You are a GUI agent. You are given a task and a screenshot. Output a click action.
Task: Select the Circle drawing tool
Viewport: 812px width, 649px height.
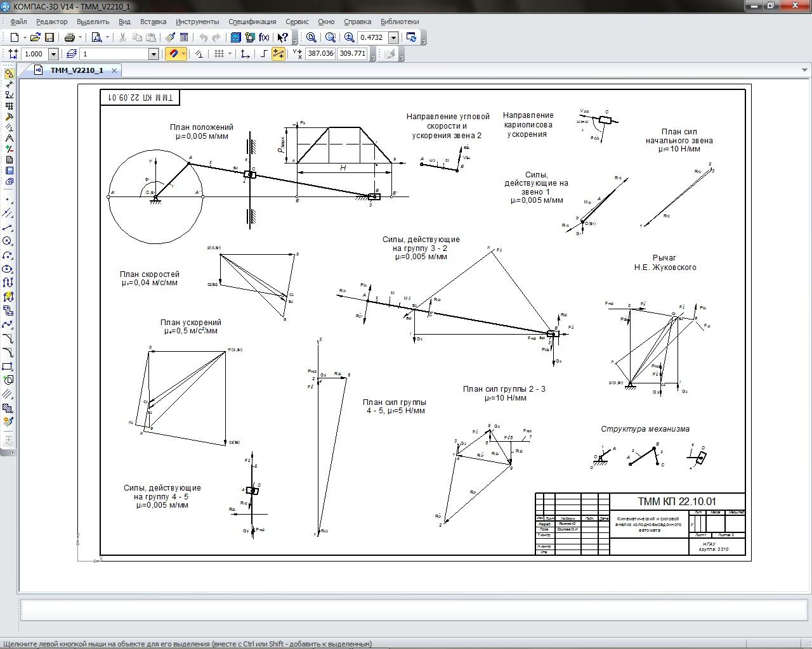[8, 241]
